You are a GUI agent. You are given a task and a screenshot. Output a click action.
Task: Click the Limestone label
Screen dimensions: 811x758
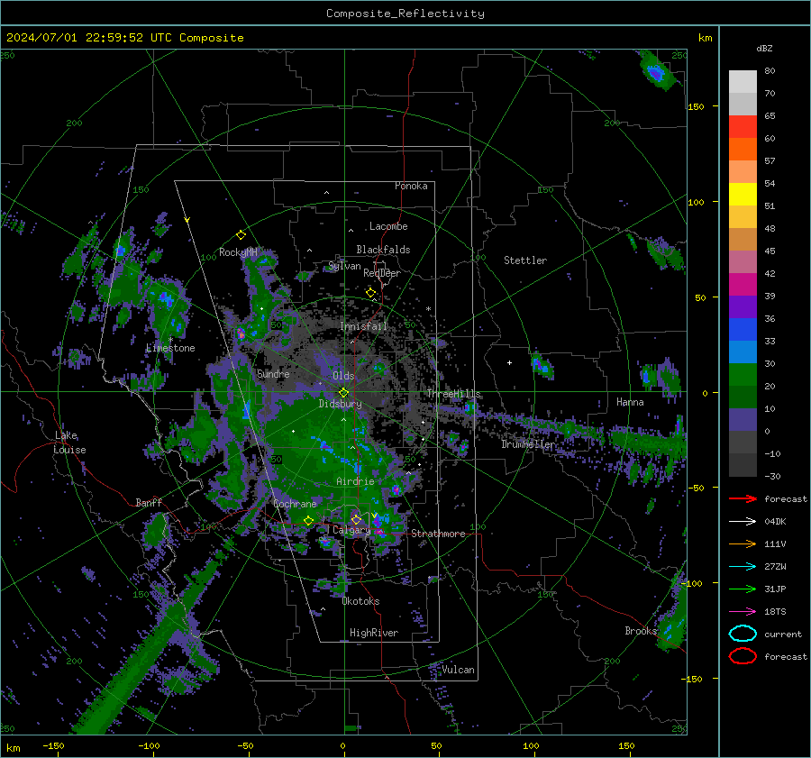click(170, 348)
